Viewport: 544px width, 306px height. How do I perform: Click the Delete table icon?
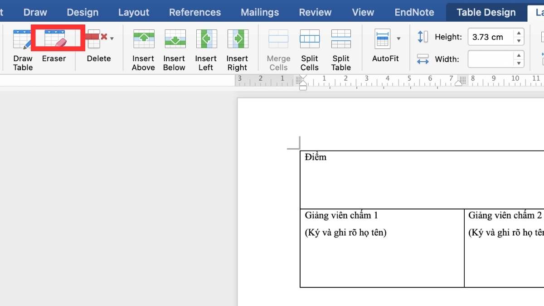(97, 39)
